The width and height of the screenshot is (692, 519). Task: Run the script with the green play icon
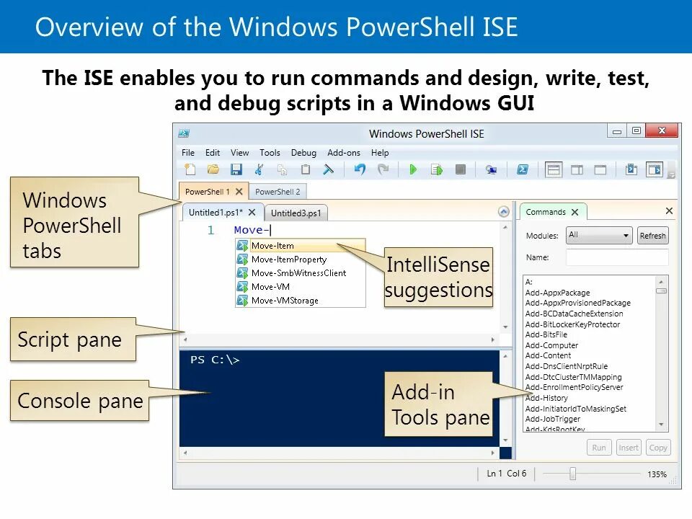coord(412,169)
